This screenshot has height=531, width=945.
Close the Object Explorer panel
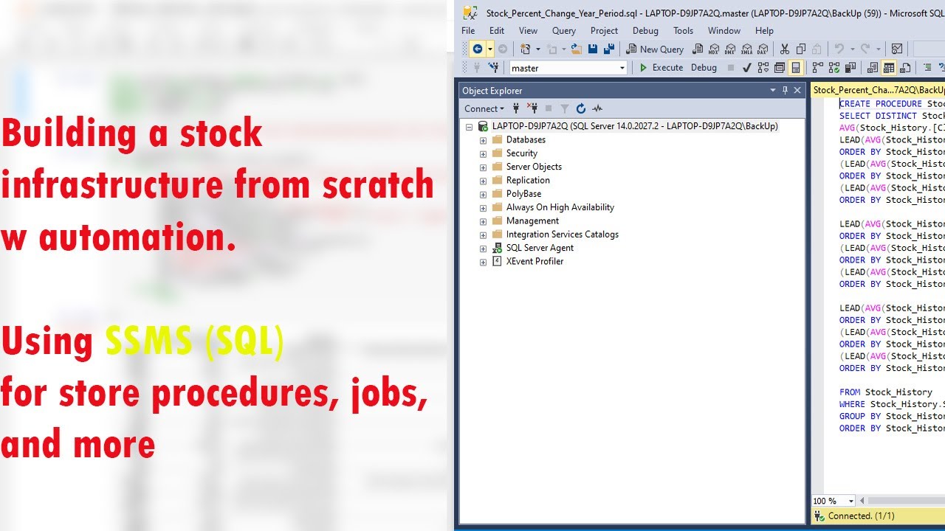(x=797, y=91)
